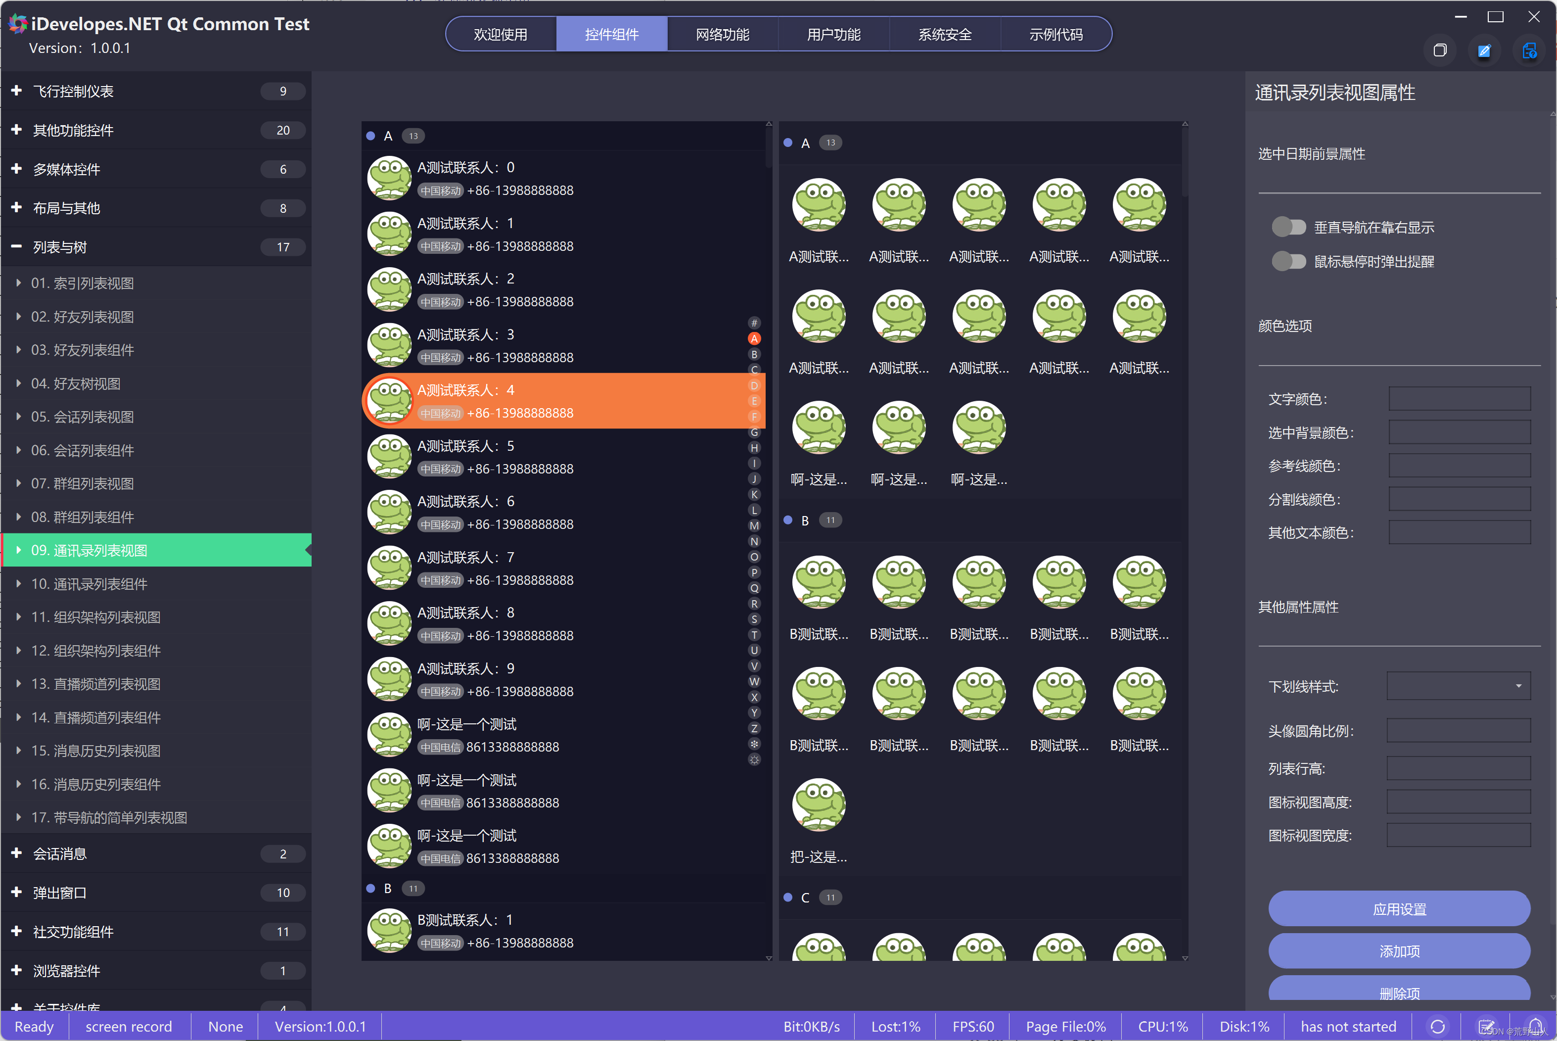Image resolution: width=1557 pixels, height=1041 pixels.
Task: Click the 应用设置 button
Action: 1399,909
